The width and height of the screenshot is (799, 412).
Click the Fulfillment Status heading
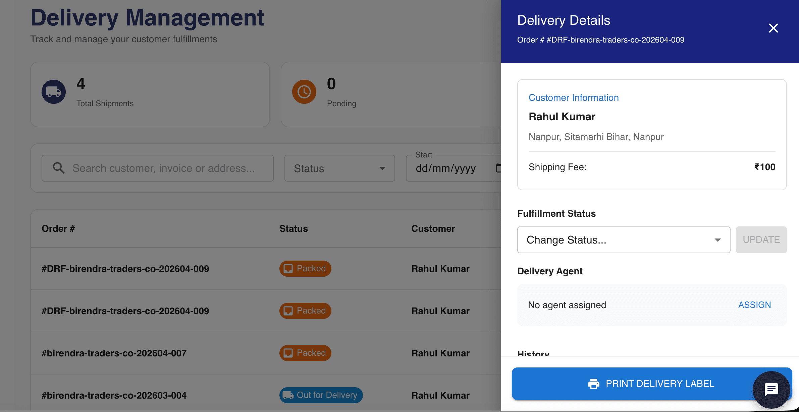click(556, 213)
